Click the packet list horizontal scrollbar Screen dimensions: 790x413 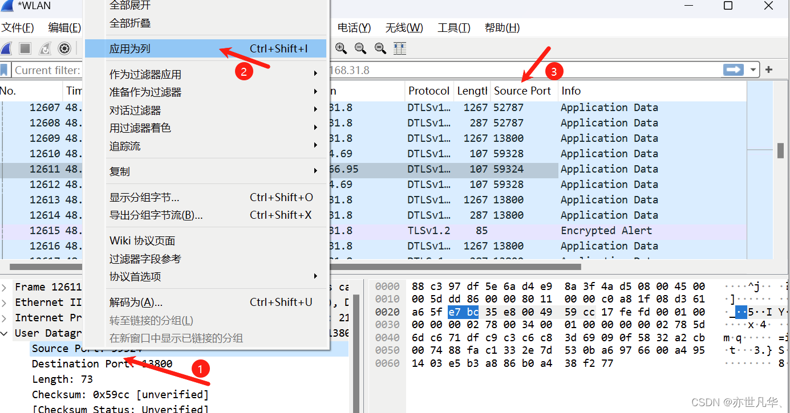295,267
